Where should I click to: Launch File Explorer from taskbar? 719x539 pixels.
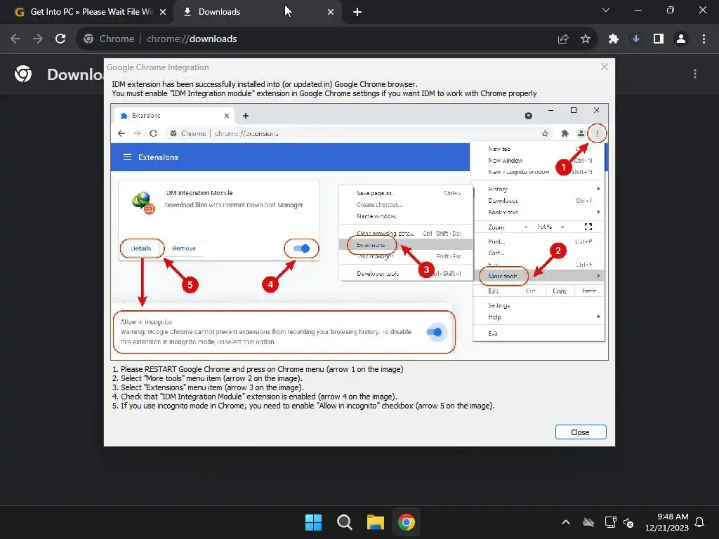[376, 522]
